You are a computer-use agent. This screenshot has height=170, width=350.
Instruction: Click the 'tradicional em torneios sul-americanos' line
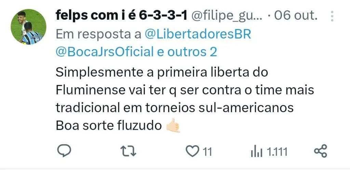(x=175, y=108)
